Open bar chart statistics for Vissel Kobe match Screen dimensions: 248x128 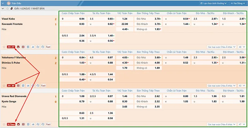pyautogui.click(x=33, y=47)
